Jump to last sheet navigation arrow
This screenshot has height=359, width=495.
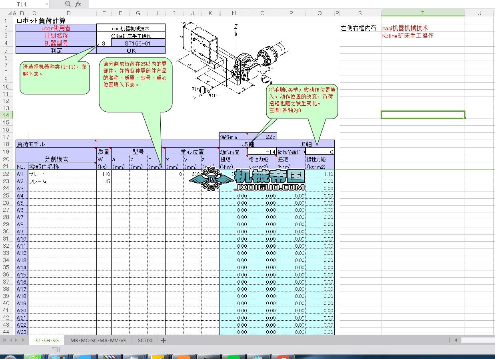point(23,340)
